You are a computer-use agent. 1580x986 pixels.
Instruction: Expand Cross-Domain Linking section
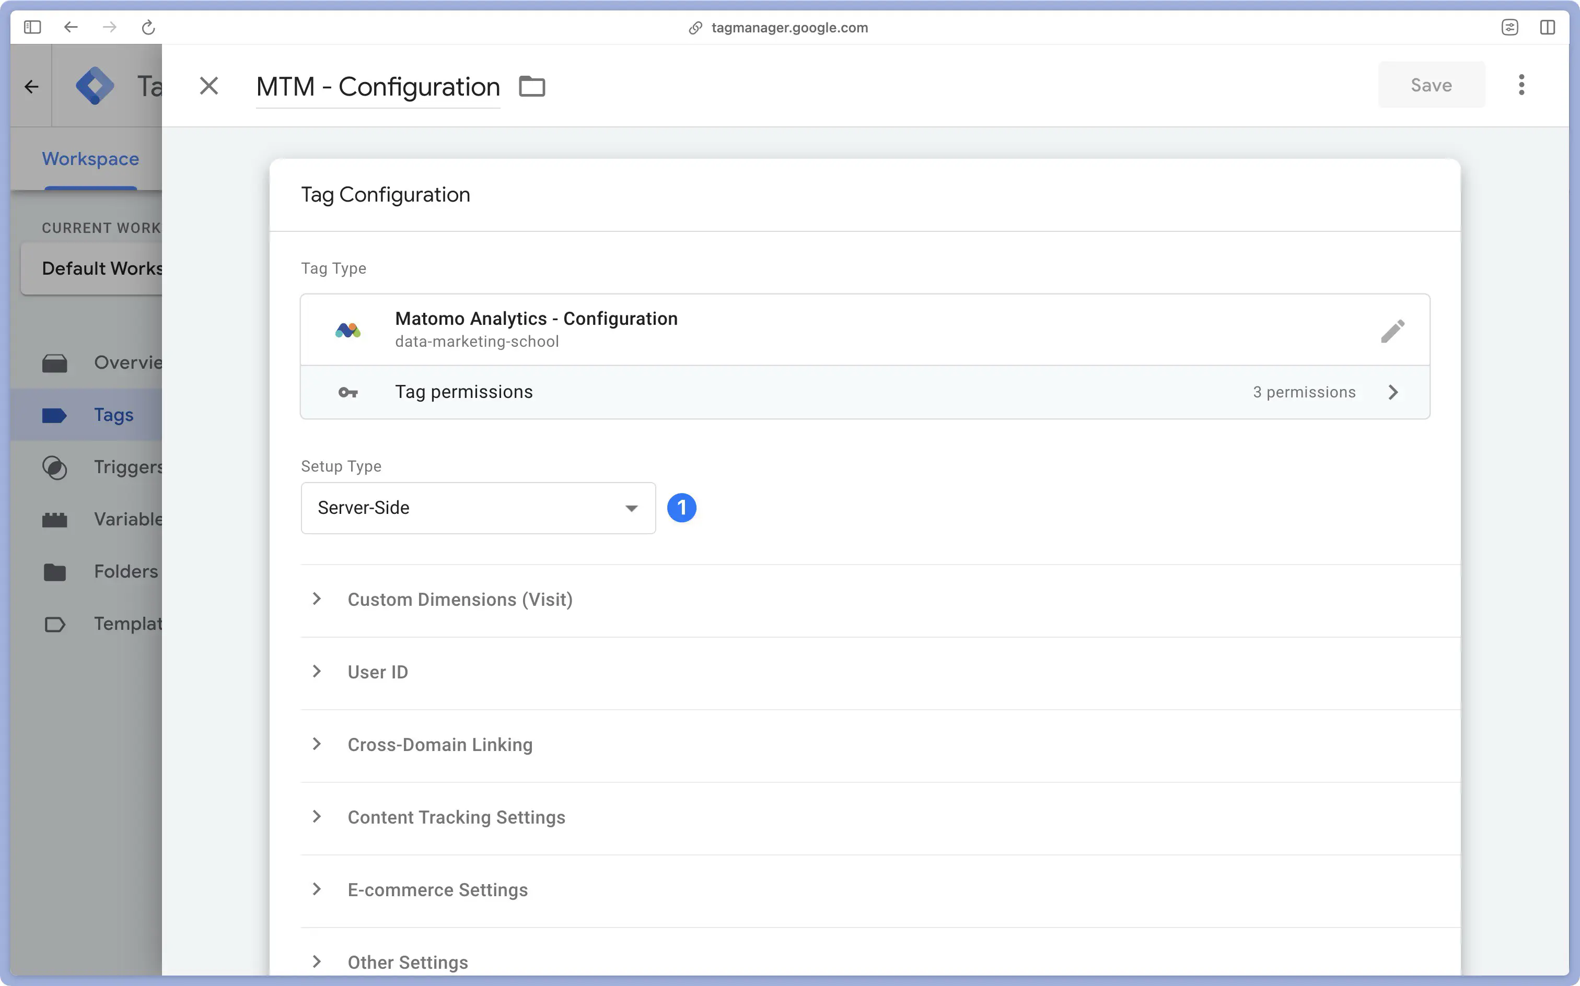tap(880, 745)
